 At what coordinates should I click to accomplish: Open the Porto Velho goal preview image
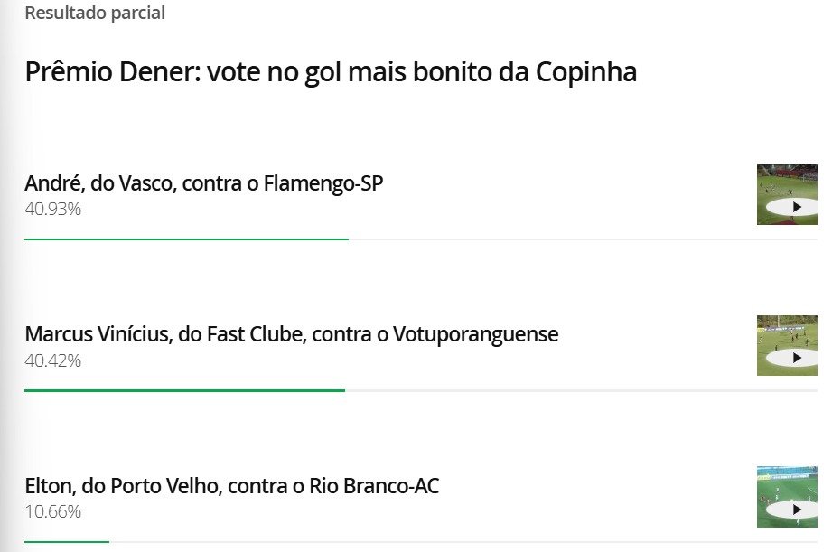pos(789,497)
